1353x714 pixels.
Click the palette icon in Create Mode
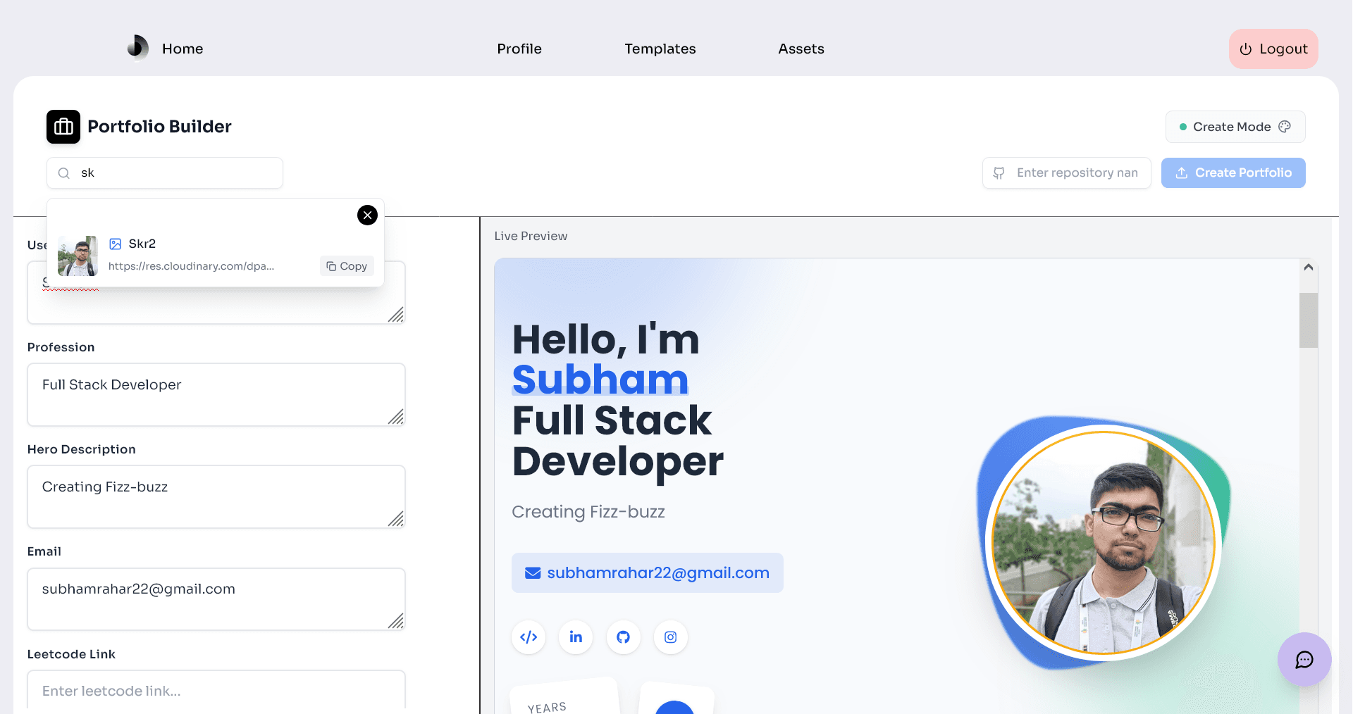point(1285,126)
